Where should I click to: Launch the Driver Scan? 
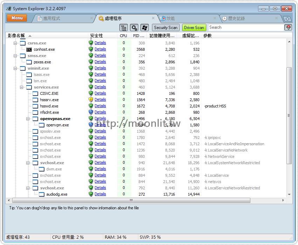[x=194, y=27]
